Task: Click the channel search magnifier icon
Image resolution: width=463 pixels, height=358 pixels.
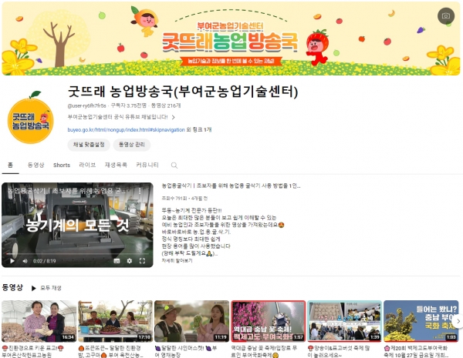Action: point(174,165)
